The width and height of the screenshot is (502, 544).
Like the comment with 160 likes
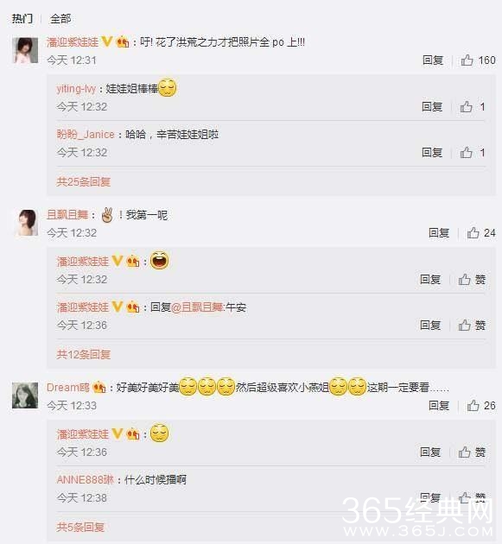click(478, 60)
